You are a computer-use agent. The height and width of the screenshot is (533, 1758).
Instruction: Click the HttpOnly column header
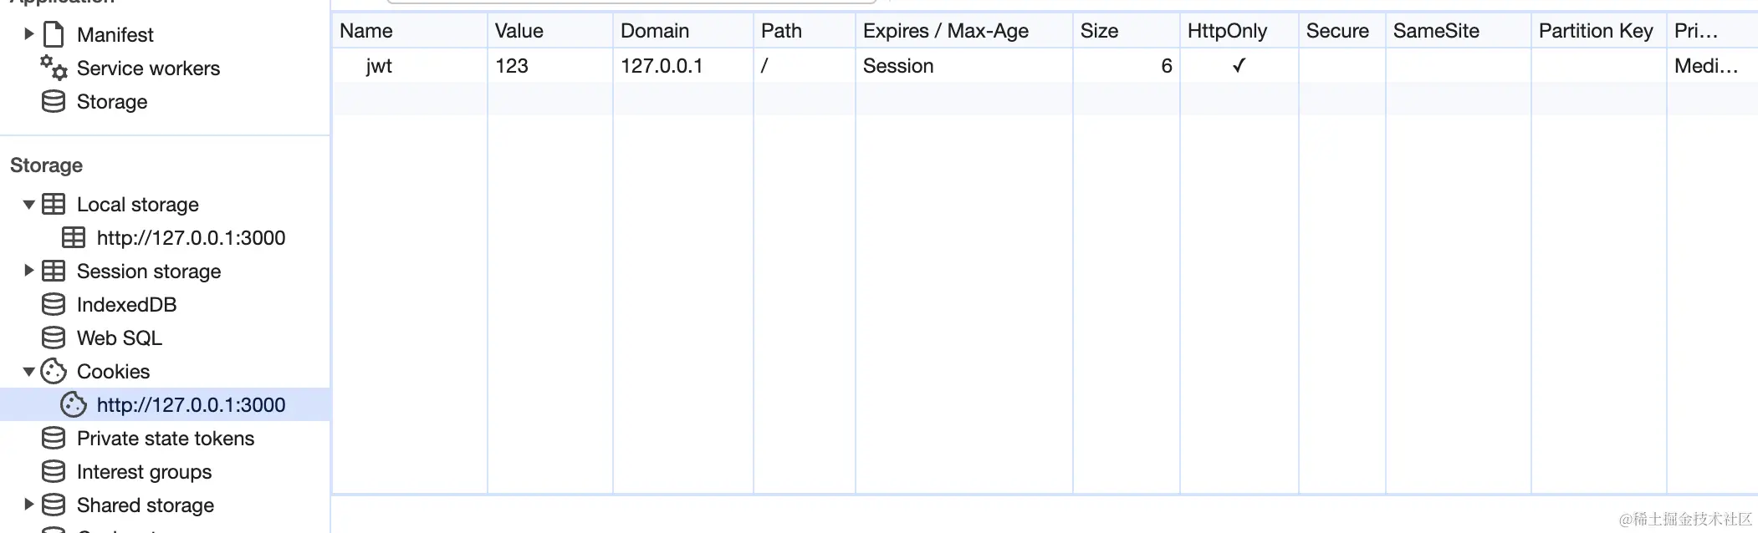(x=1239, y=31)
